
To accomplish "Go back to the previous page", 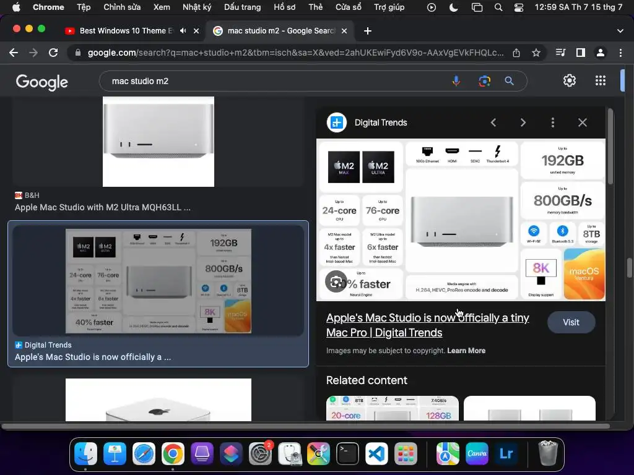I will (x=14, y=53).
